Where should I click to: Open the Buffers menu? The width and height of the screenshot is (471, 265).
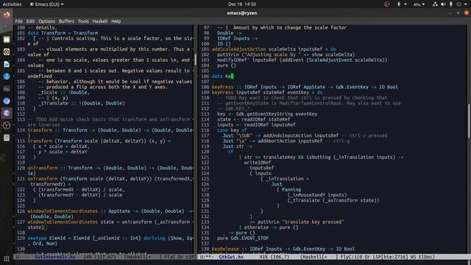[x=66, y=21]
